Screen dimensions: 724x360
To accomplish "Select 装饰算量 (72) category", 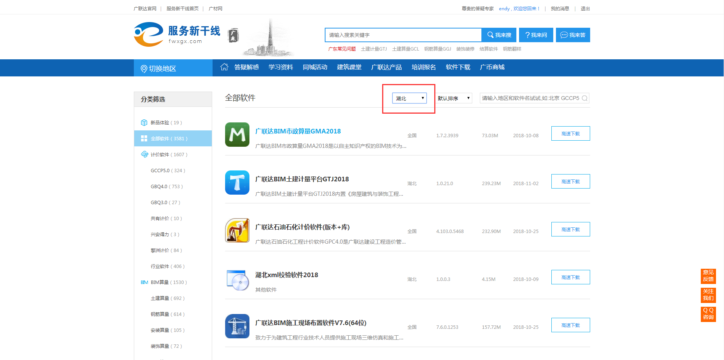I will click(166, 346).
